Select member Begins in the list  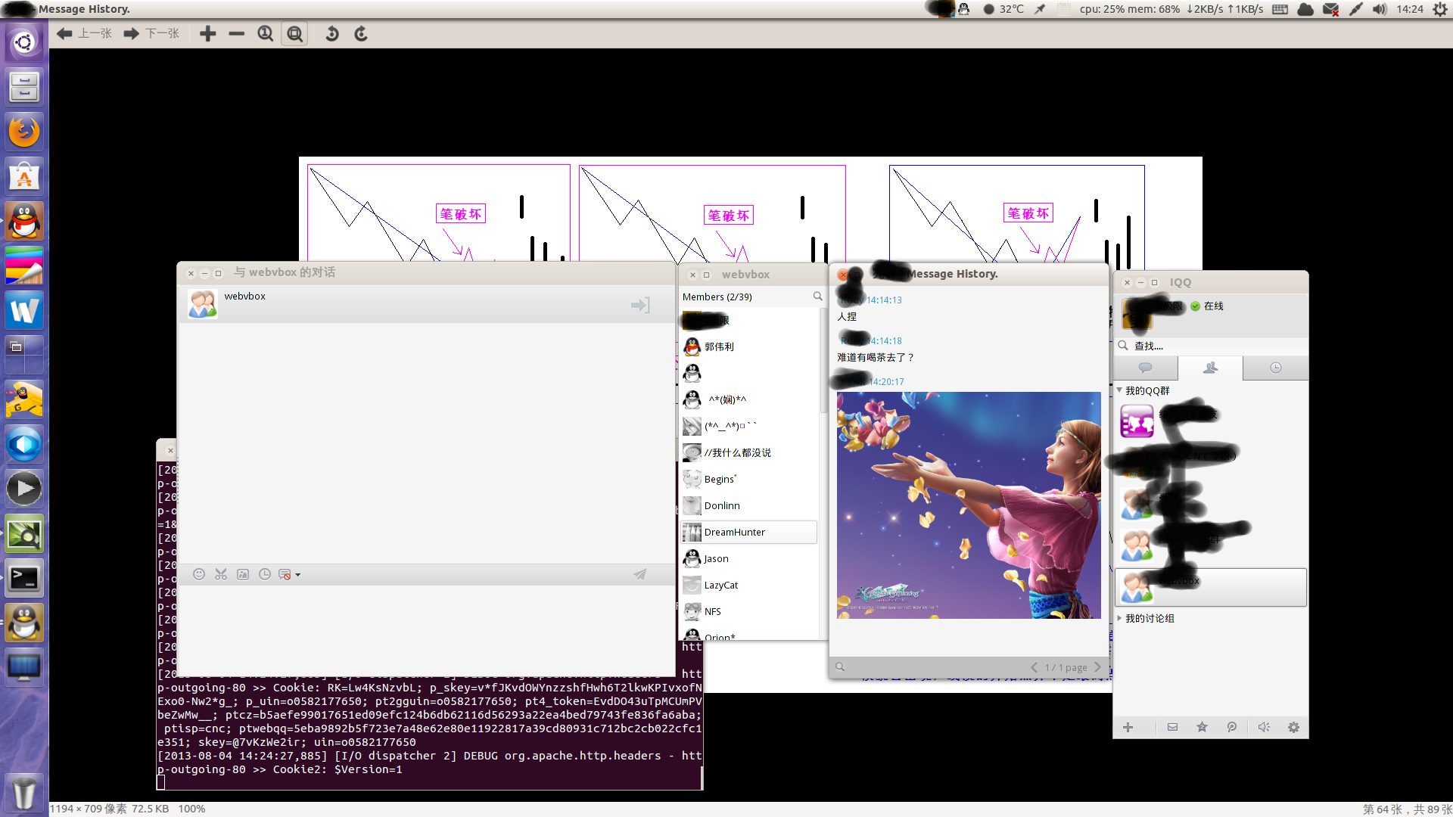point(749,479)
